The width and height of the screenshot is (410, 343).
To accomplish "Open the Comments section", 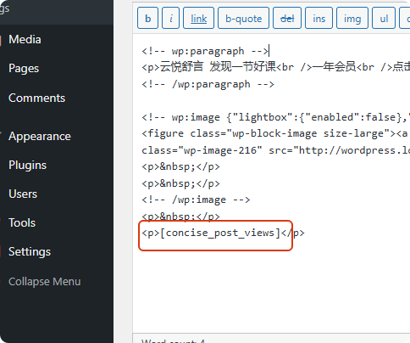I will (x=36, y=98).
